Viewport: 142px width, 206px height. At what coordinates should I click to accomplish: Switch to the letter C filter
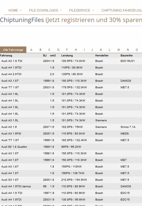(49, 50)
